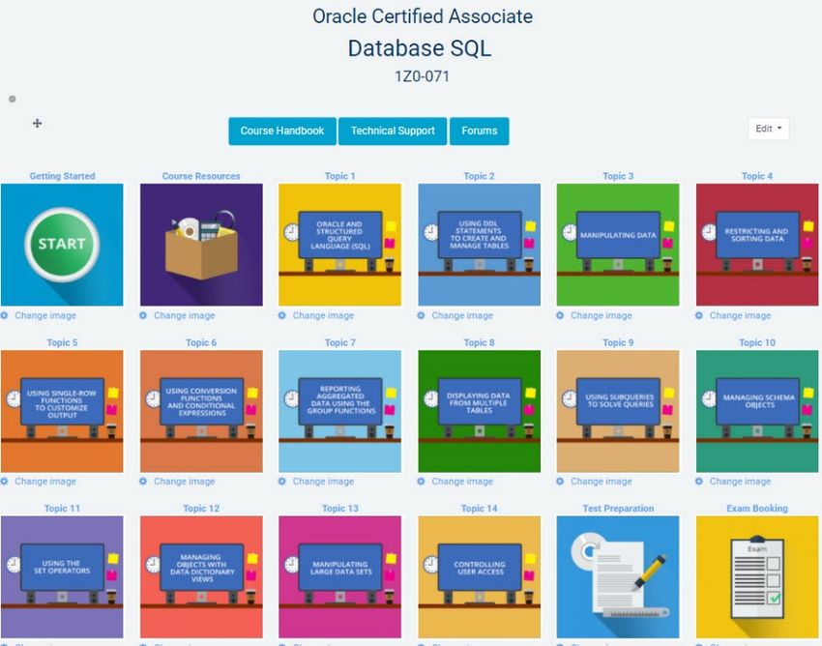
Task: Click the Change image gear under Topic 1
Action: point(282,315)
